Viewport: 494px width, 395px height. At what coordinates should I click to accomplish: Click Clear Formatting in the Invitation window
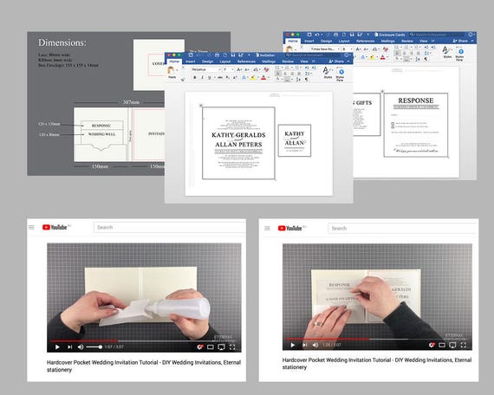(x=266, y=69)
